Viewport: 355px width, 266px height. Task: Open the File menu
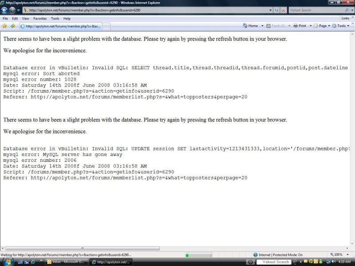coord(5,19)
